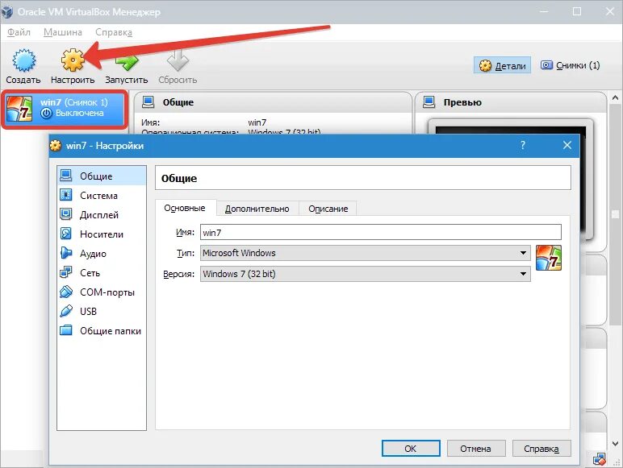Select Общие category in settings sidebar
This screenshot has height=468, width=623.
click(x=102, y=176)
